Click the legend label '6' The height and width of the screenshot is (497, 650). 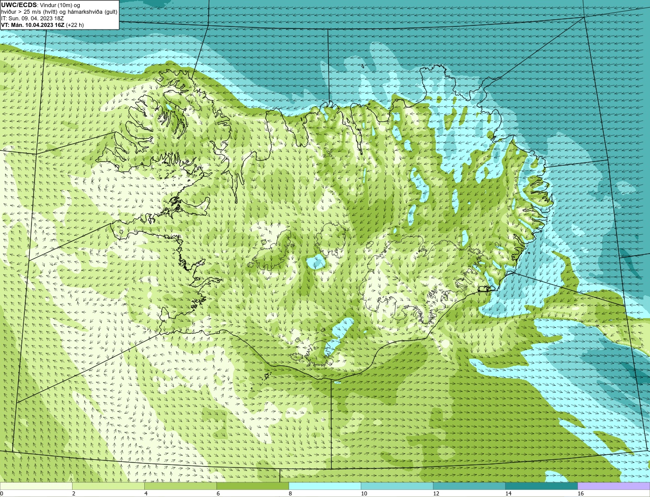pyautogui.click(x=218, y=493)
